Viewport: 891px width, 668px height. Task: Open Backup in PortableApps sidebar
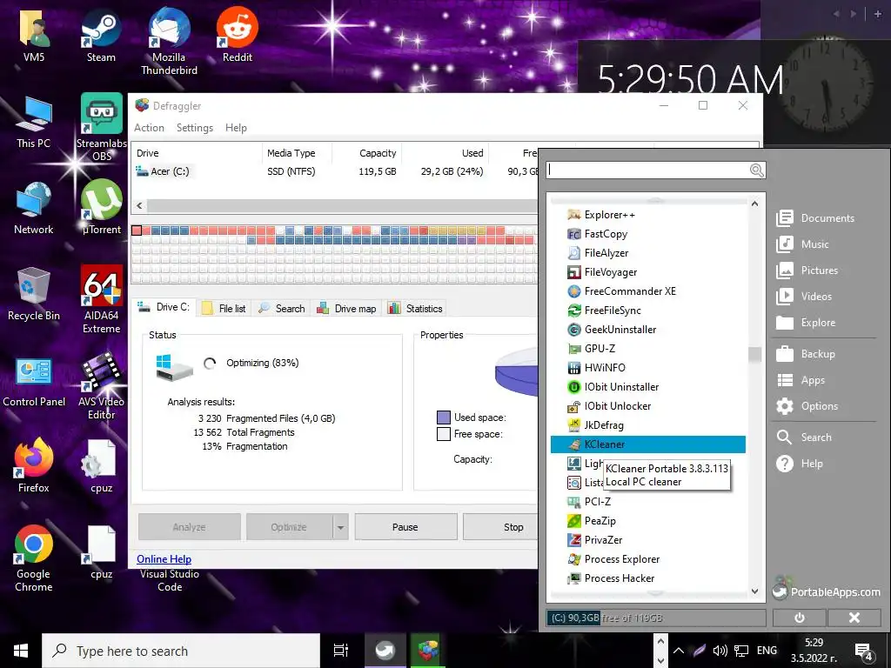[x=806, y=354]
